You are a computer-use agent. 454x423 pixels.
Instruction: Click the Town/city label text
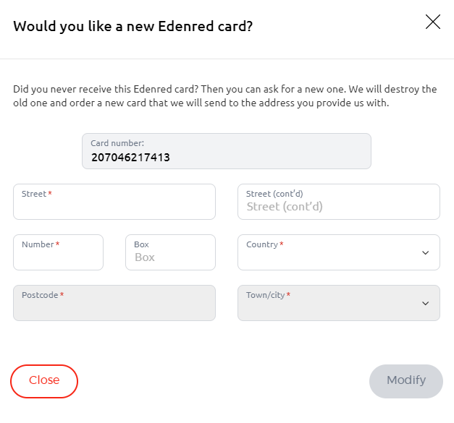(x=266, y=295)
